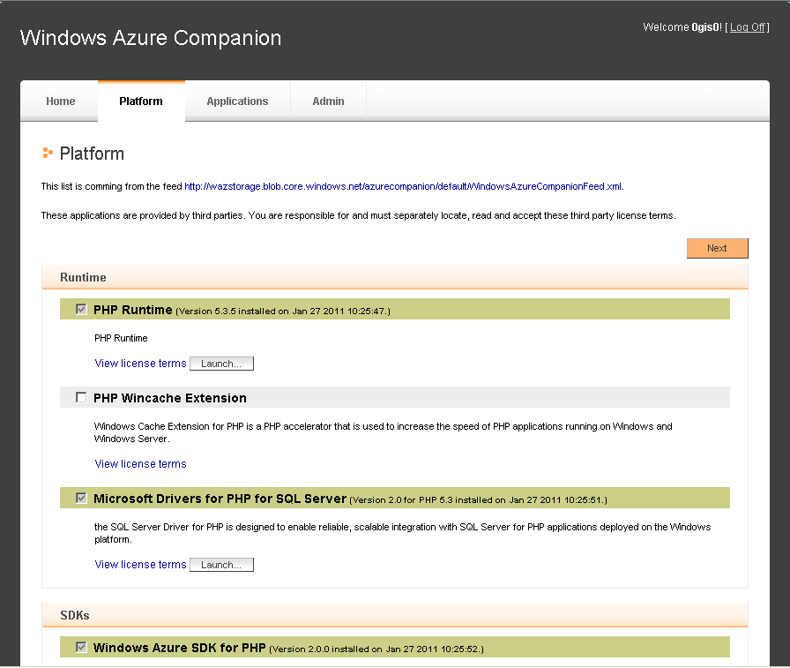Check the PHP Wincache Extension checkbox
The image size is (790, 668).
coord(81,397)
